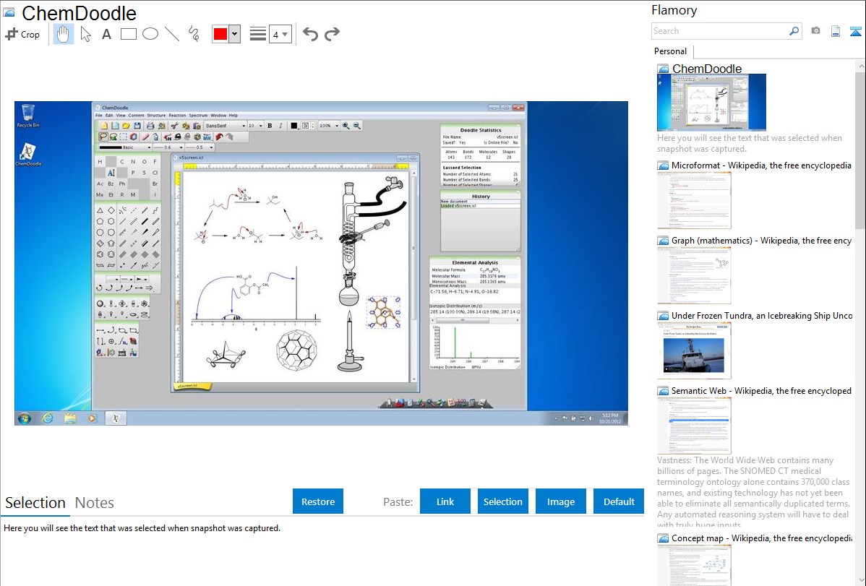This screenshot has width=866, height=586.
Task: Open the Personal tab
Action: (670, 51)
